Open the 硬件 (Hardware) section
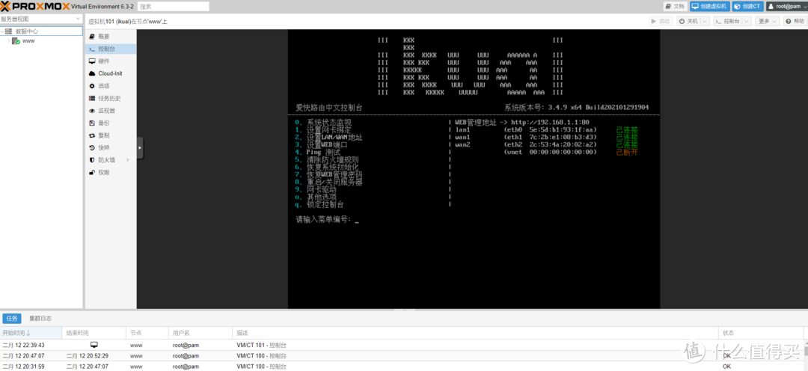 click(103, 61)
